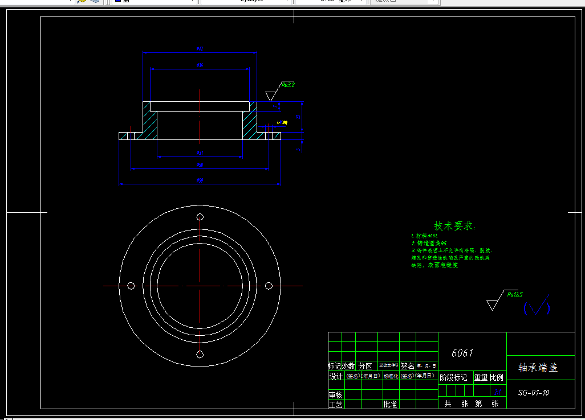
Task: Click the 标准化 label in title block
Action: tap(391, 376)
